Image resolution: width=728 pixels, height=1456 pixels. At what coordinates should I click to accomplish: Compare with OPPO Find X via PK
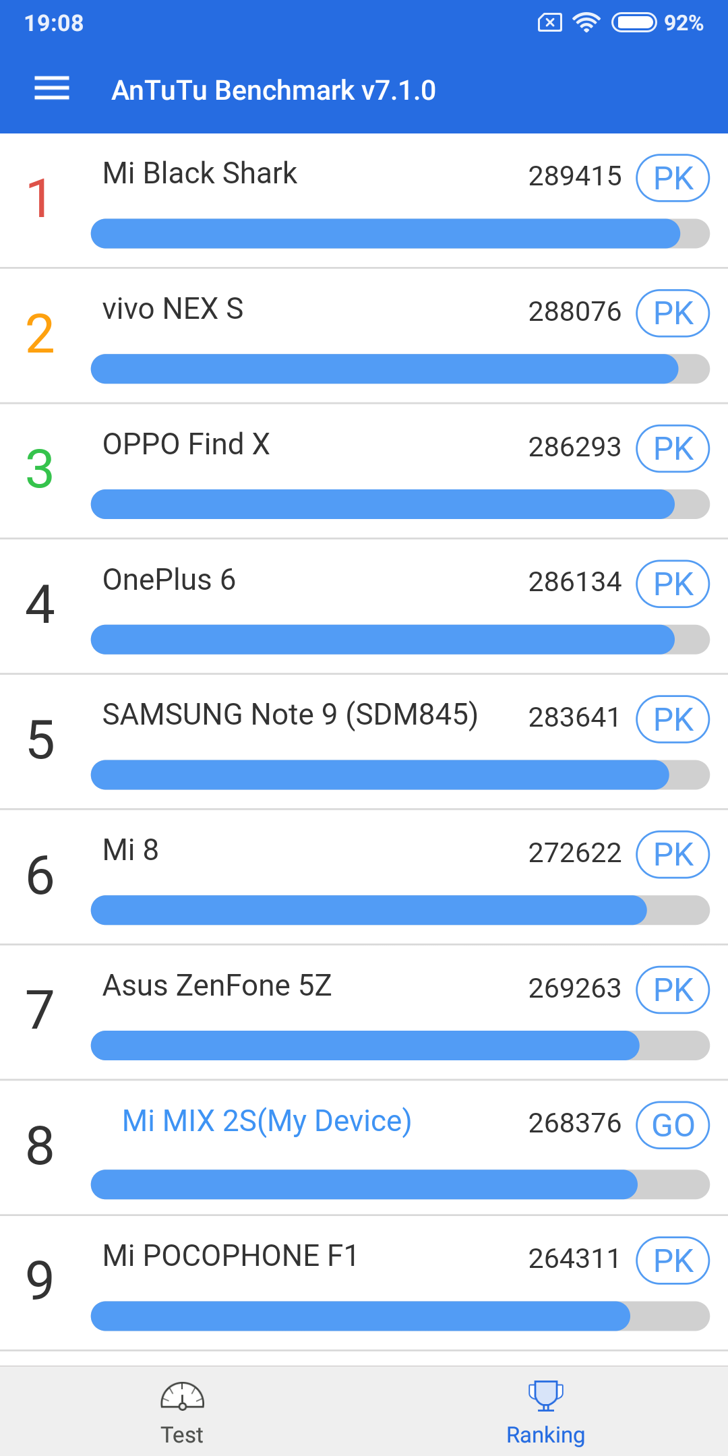(x=673, y=449)
